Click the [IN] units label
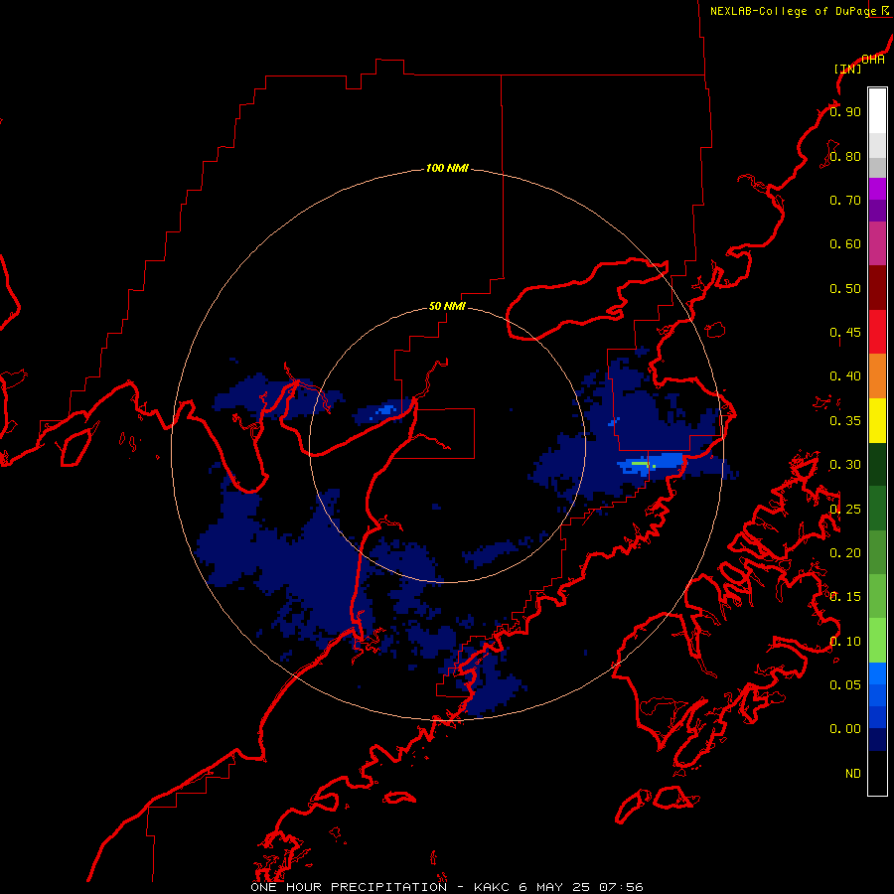The image size is (894, 894). pyautogui.click(x=847, y=69)
